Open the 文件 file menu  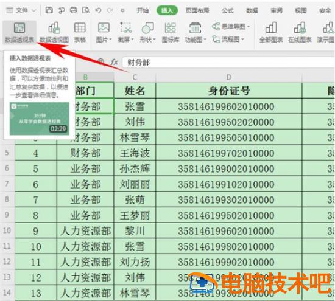click(21, 10)
